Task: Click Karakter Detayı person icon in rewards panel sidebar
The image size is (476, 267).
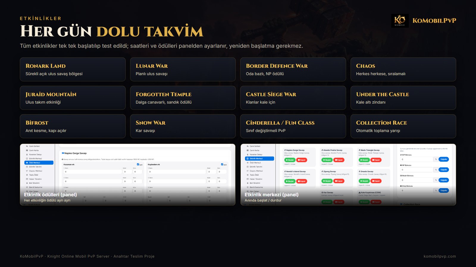Action: tap(27, 155)
